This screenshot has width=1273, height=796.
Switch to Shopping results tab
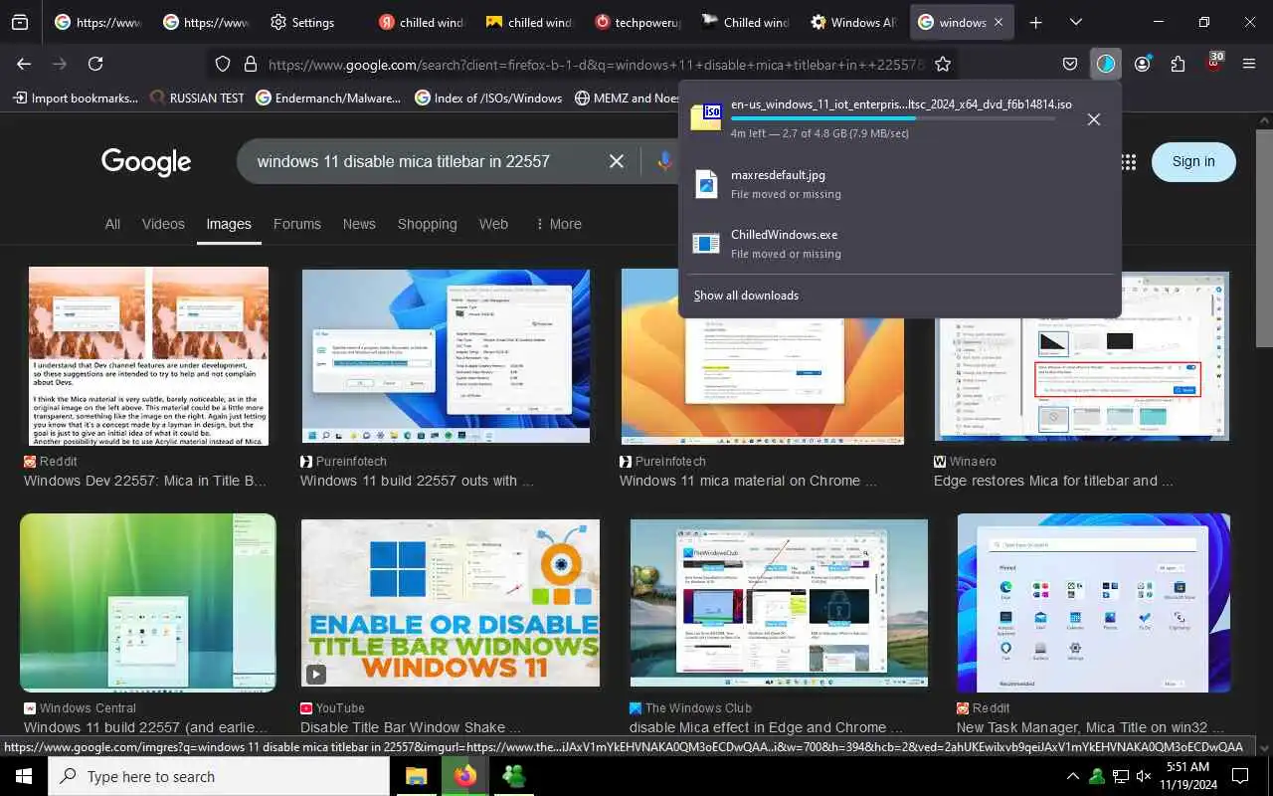click(x=427, y=224)
